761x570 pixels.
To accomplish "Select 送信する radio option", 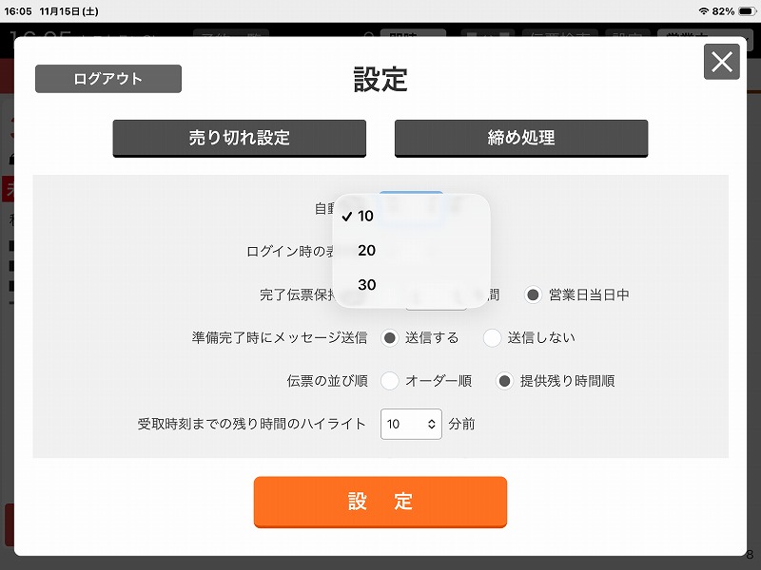I will (390, 338).
